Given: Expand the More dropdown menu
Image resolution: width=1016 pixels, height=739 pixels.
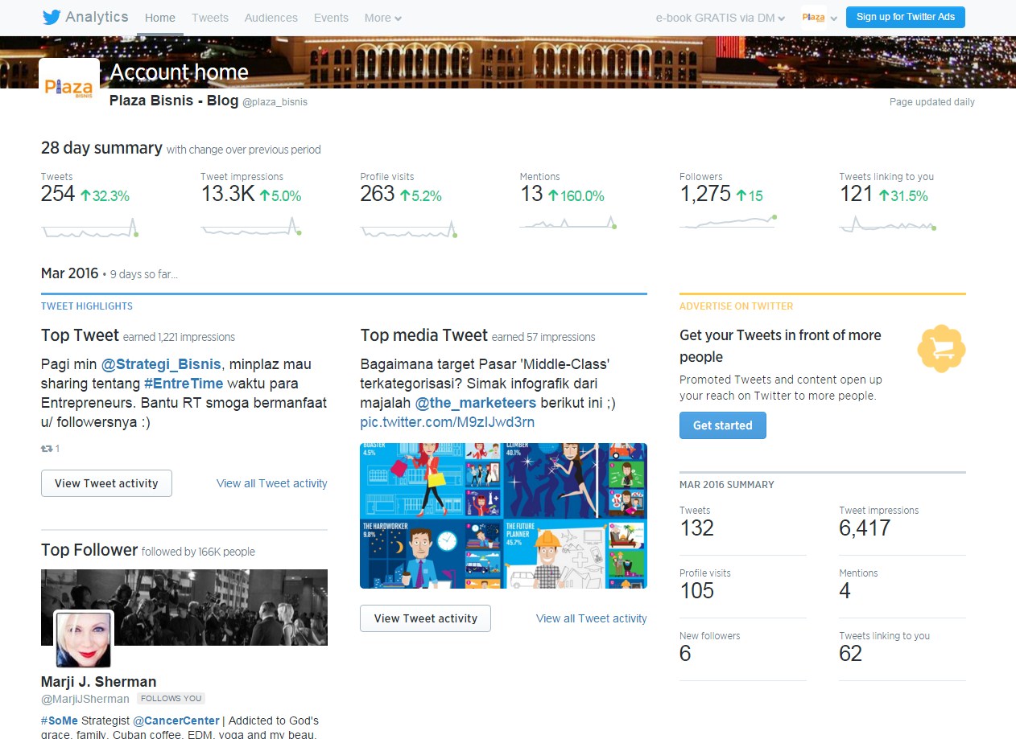Looking at the screenshot, I should (382, 18).
